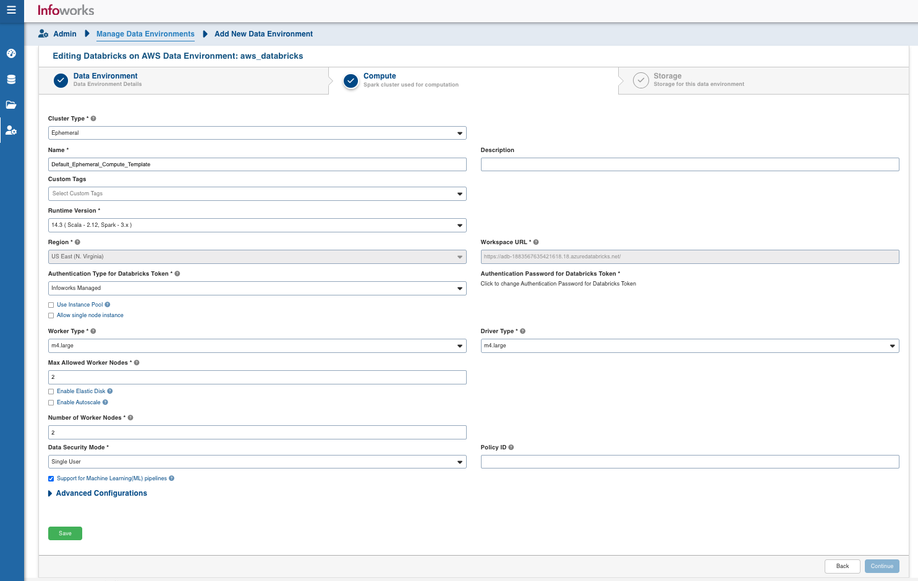Focus the Name input field
This screenshot has height=581, width=918.
click(x=257, y=164)
